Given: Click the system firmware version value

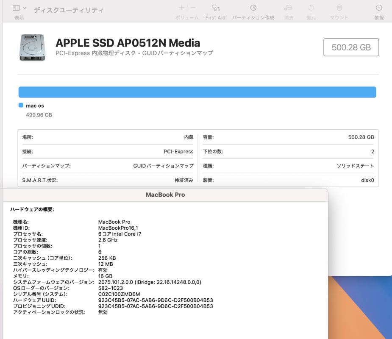Looking at the screenshot, I should pyautogui.click(x=150, y=282).
